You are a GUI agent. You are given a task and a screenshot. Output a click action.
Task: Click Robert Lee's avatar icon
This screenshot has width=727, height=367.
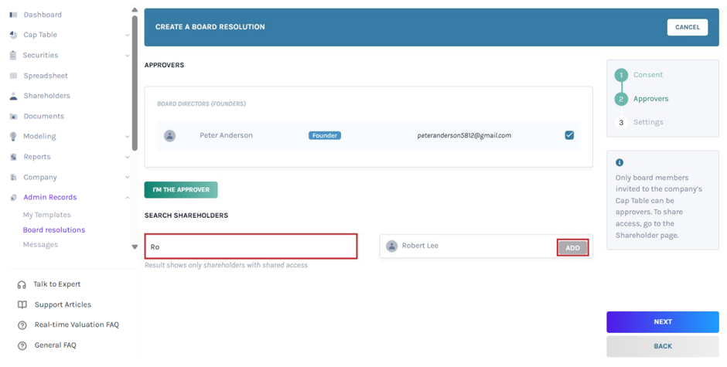point(392,246)
